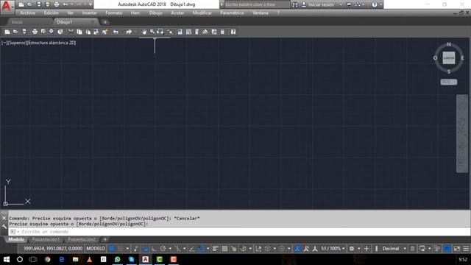The width and height of the screenshot is (471, 265).
Task: Expand the snap mode dropdown arrow
Action: pyautogui.click(x=127, y=249)
